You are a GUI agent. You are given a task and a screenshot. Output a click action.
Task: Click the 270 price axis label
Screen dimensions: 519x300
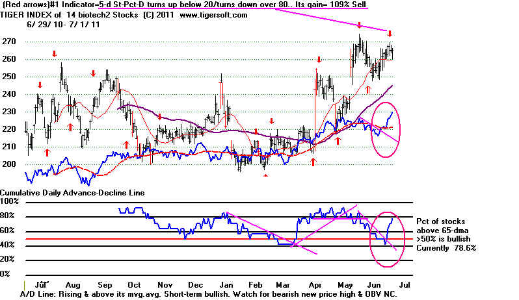click(x=8, y=42)
